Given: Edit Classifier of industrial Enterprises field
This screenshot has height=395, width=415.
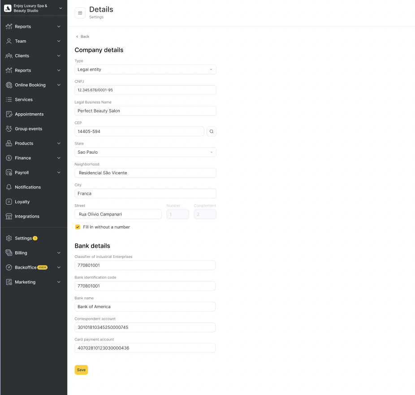Looking at the screenshot, I should tap(145, 265).
